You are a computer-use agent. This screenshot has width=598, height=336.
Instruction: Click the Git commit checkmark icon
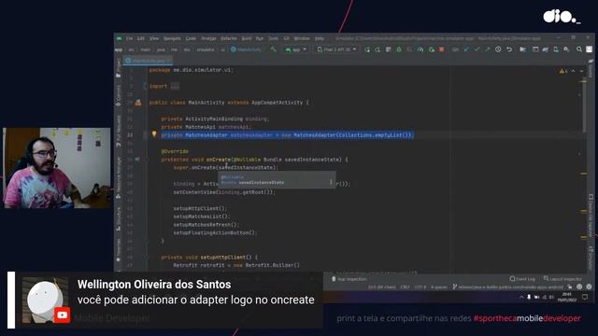[477, 49]
